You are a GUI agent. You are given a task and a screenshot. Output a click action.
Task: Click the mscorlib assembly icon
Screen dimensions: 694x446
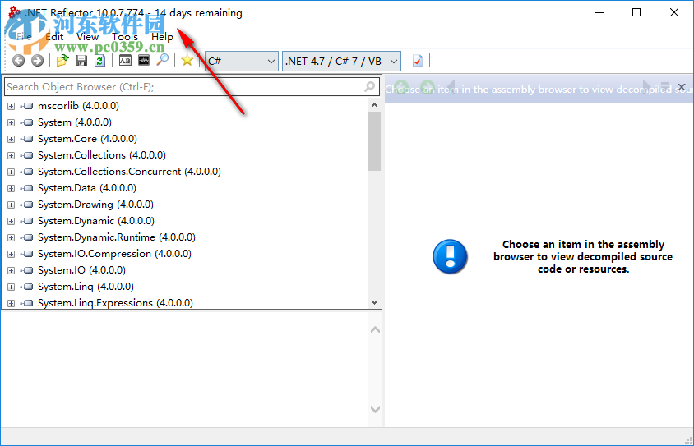[x=27, y=106]
